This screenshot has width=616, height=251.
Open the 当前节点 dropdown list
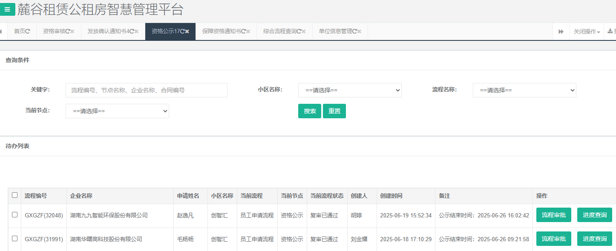[x=117, y=111]
